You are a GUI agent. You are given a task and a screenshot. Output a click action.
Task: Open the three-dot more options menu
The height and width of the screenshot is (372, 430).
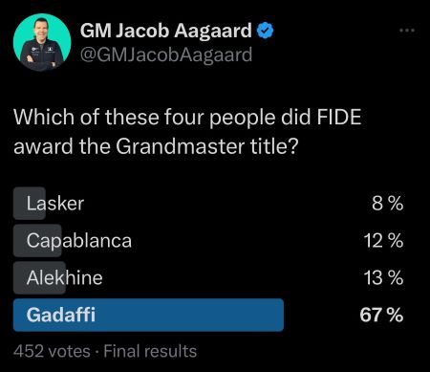[407, 31]
